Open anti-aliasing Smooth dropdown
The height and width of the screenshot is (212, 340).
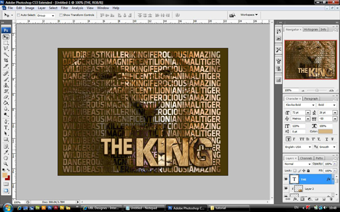pos(328,147)
